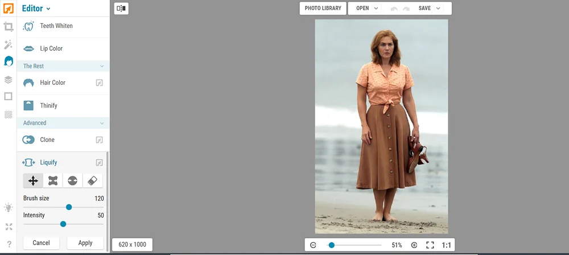
Task: Choose the Liquify eraser tool
Action: point(93,180)
